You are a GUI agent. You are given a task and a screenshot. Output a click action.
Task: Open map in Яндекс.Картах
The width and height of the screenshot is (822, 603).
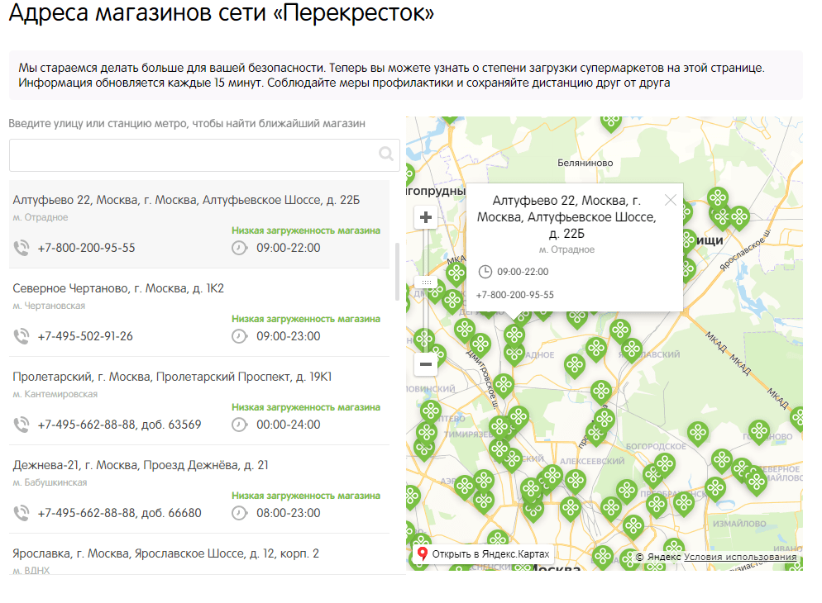pyautogui.click(x=483, y=553)
